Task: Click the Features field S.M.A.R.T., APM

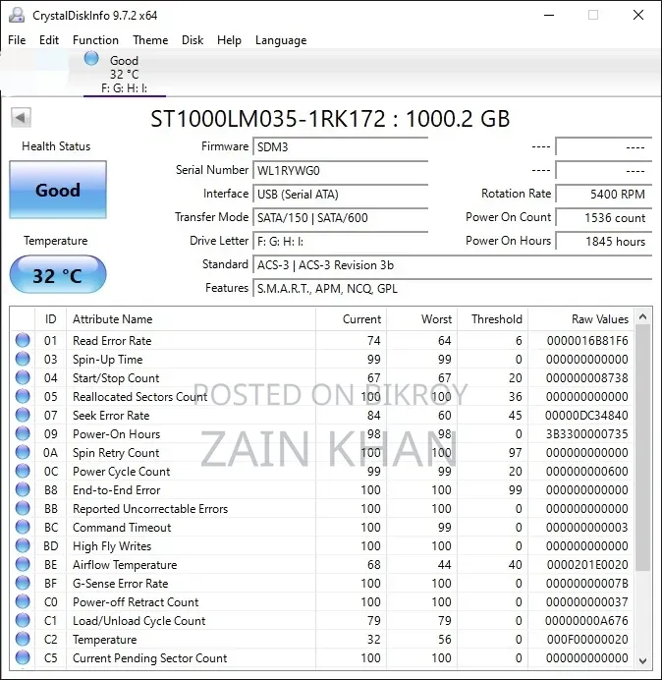Action: (x=452, y=288)
